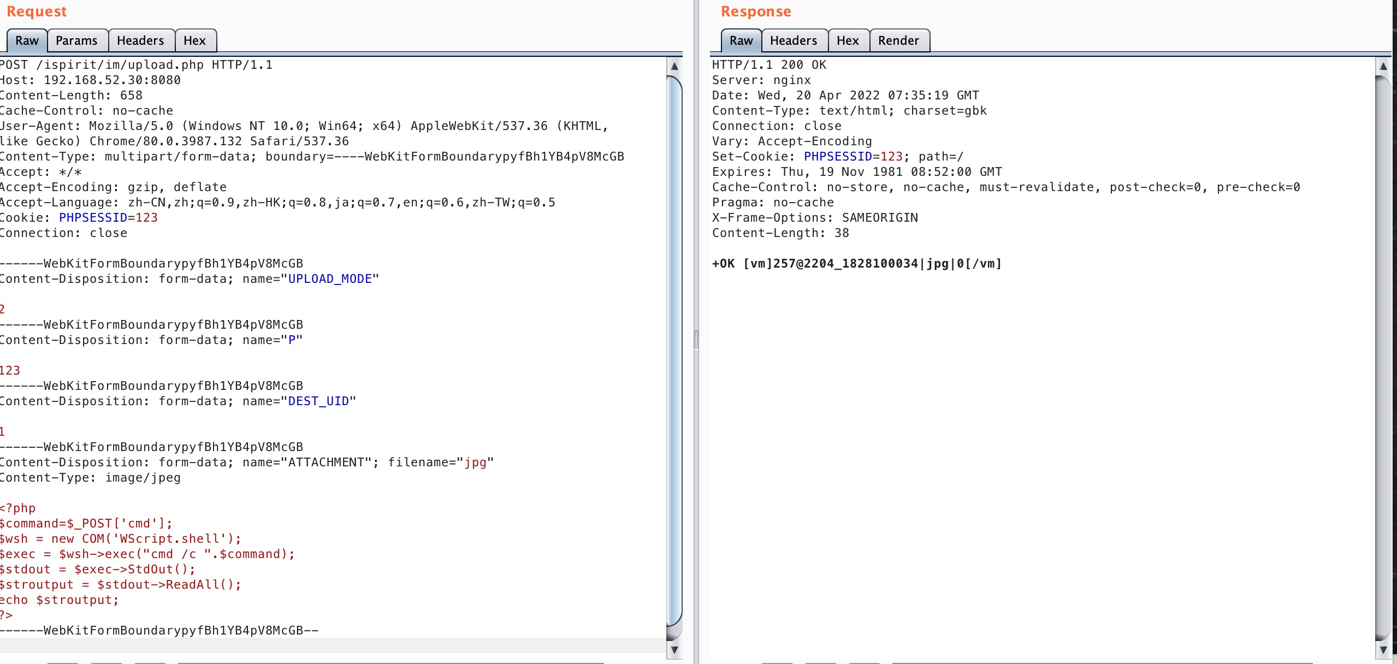This screenshot has width=1397, height=664.
Task: Click the filename value 'jpg' in ATTACHMENT
Action: tap(475, 463)
